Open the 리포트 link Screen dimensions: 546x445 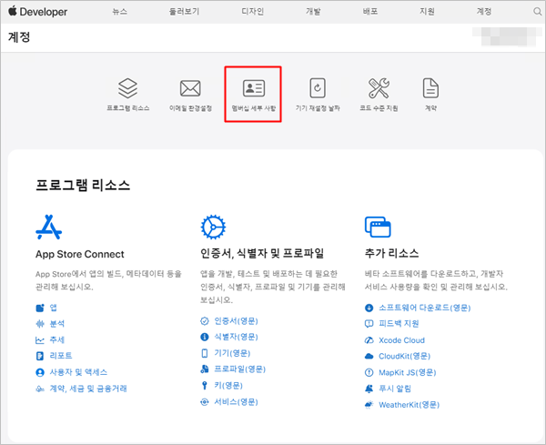61,356
